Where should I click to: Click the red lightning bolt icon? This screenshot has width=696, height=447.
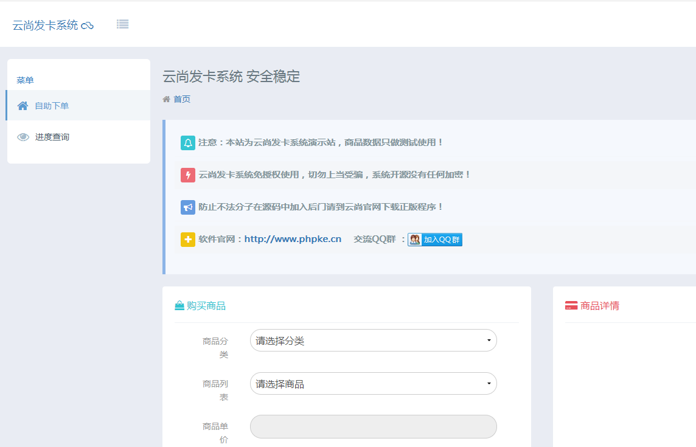coord(188,175)
